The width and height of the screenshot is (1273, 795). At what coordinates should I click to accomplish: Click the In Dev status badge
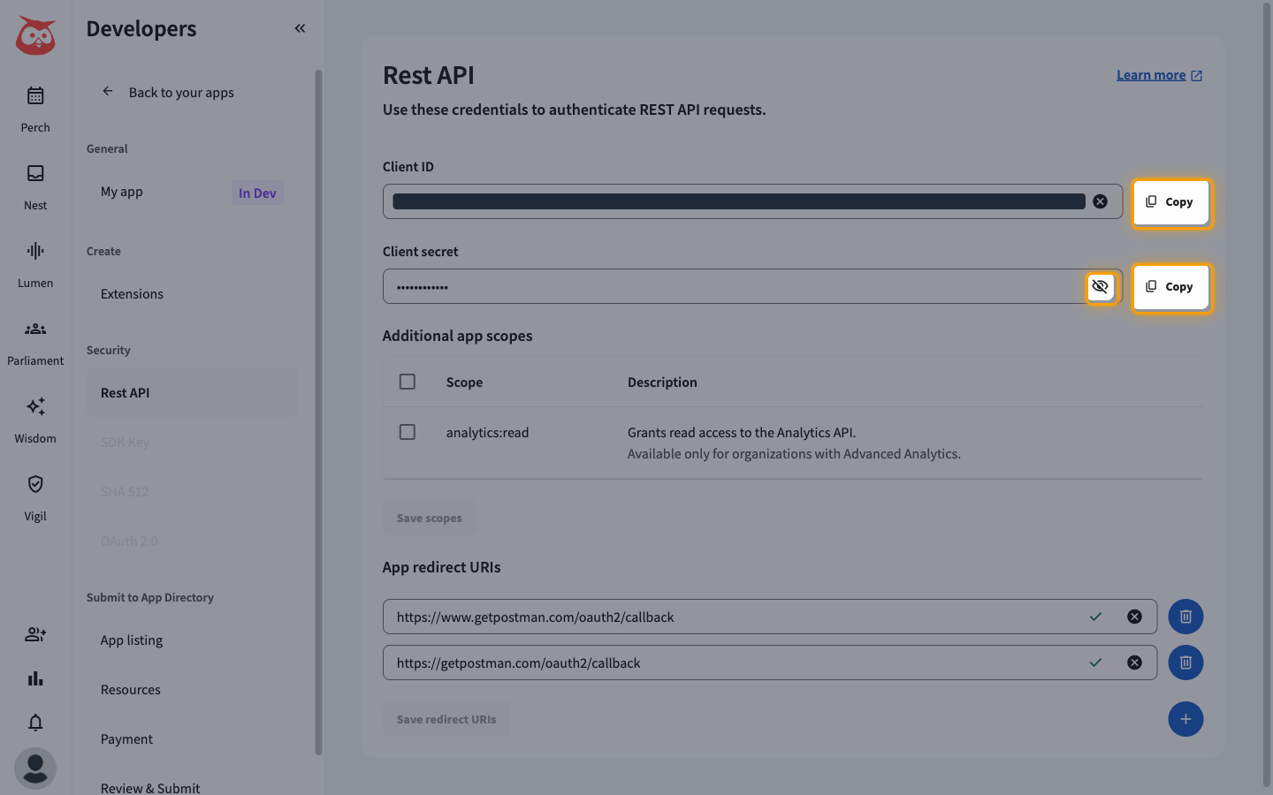(x=257, y=193)
